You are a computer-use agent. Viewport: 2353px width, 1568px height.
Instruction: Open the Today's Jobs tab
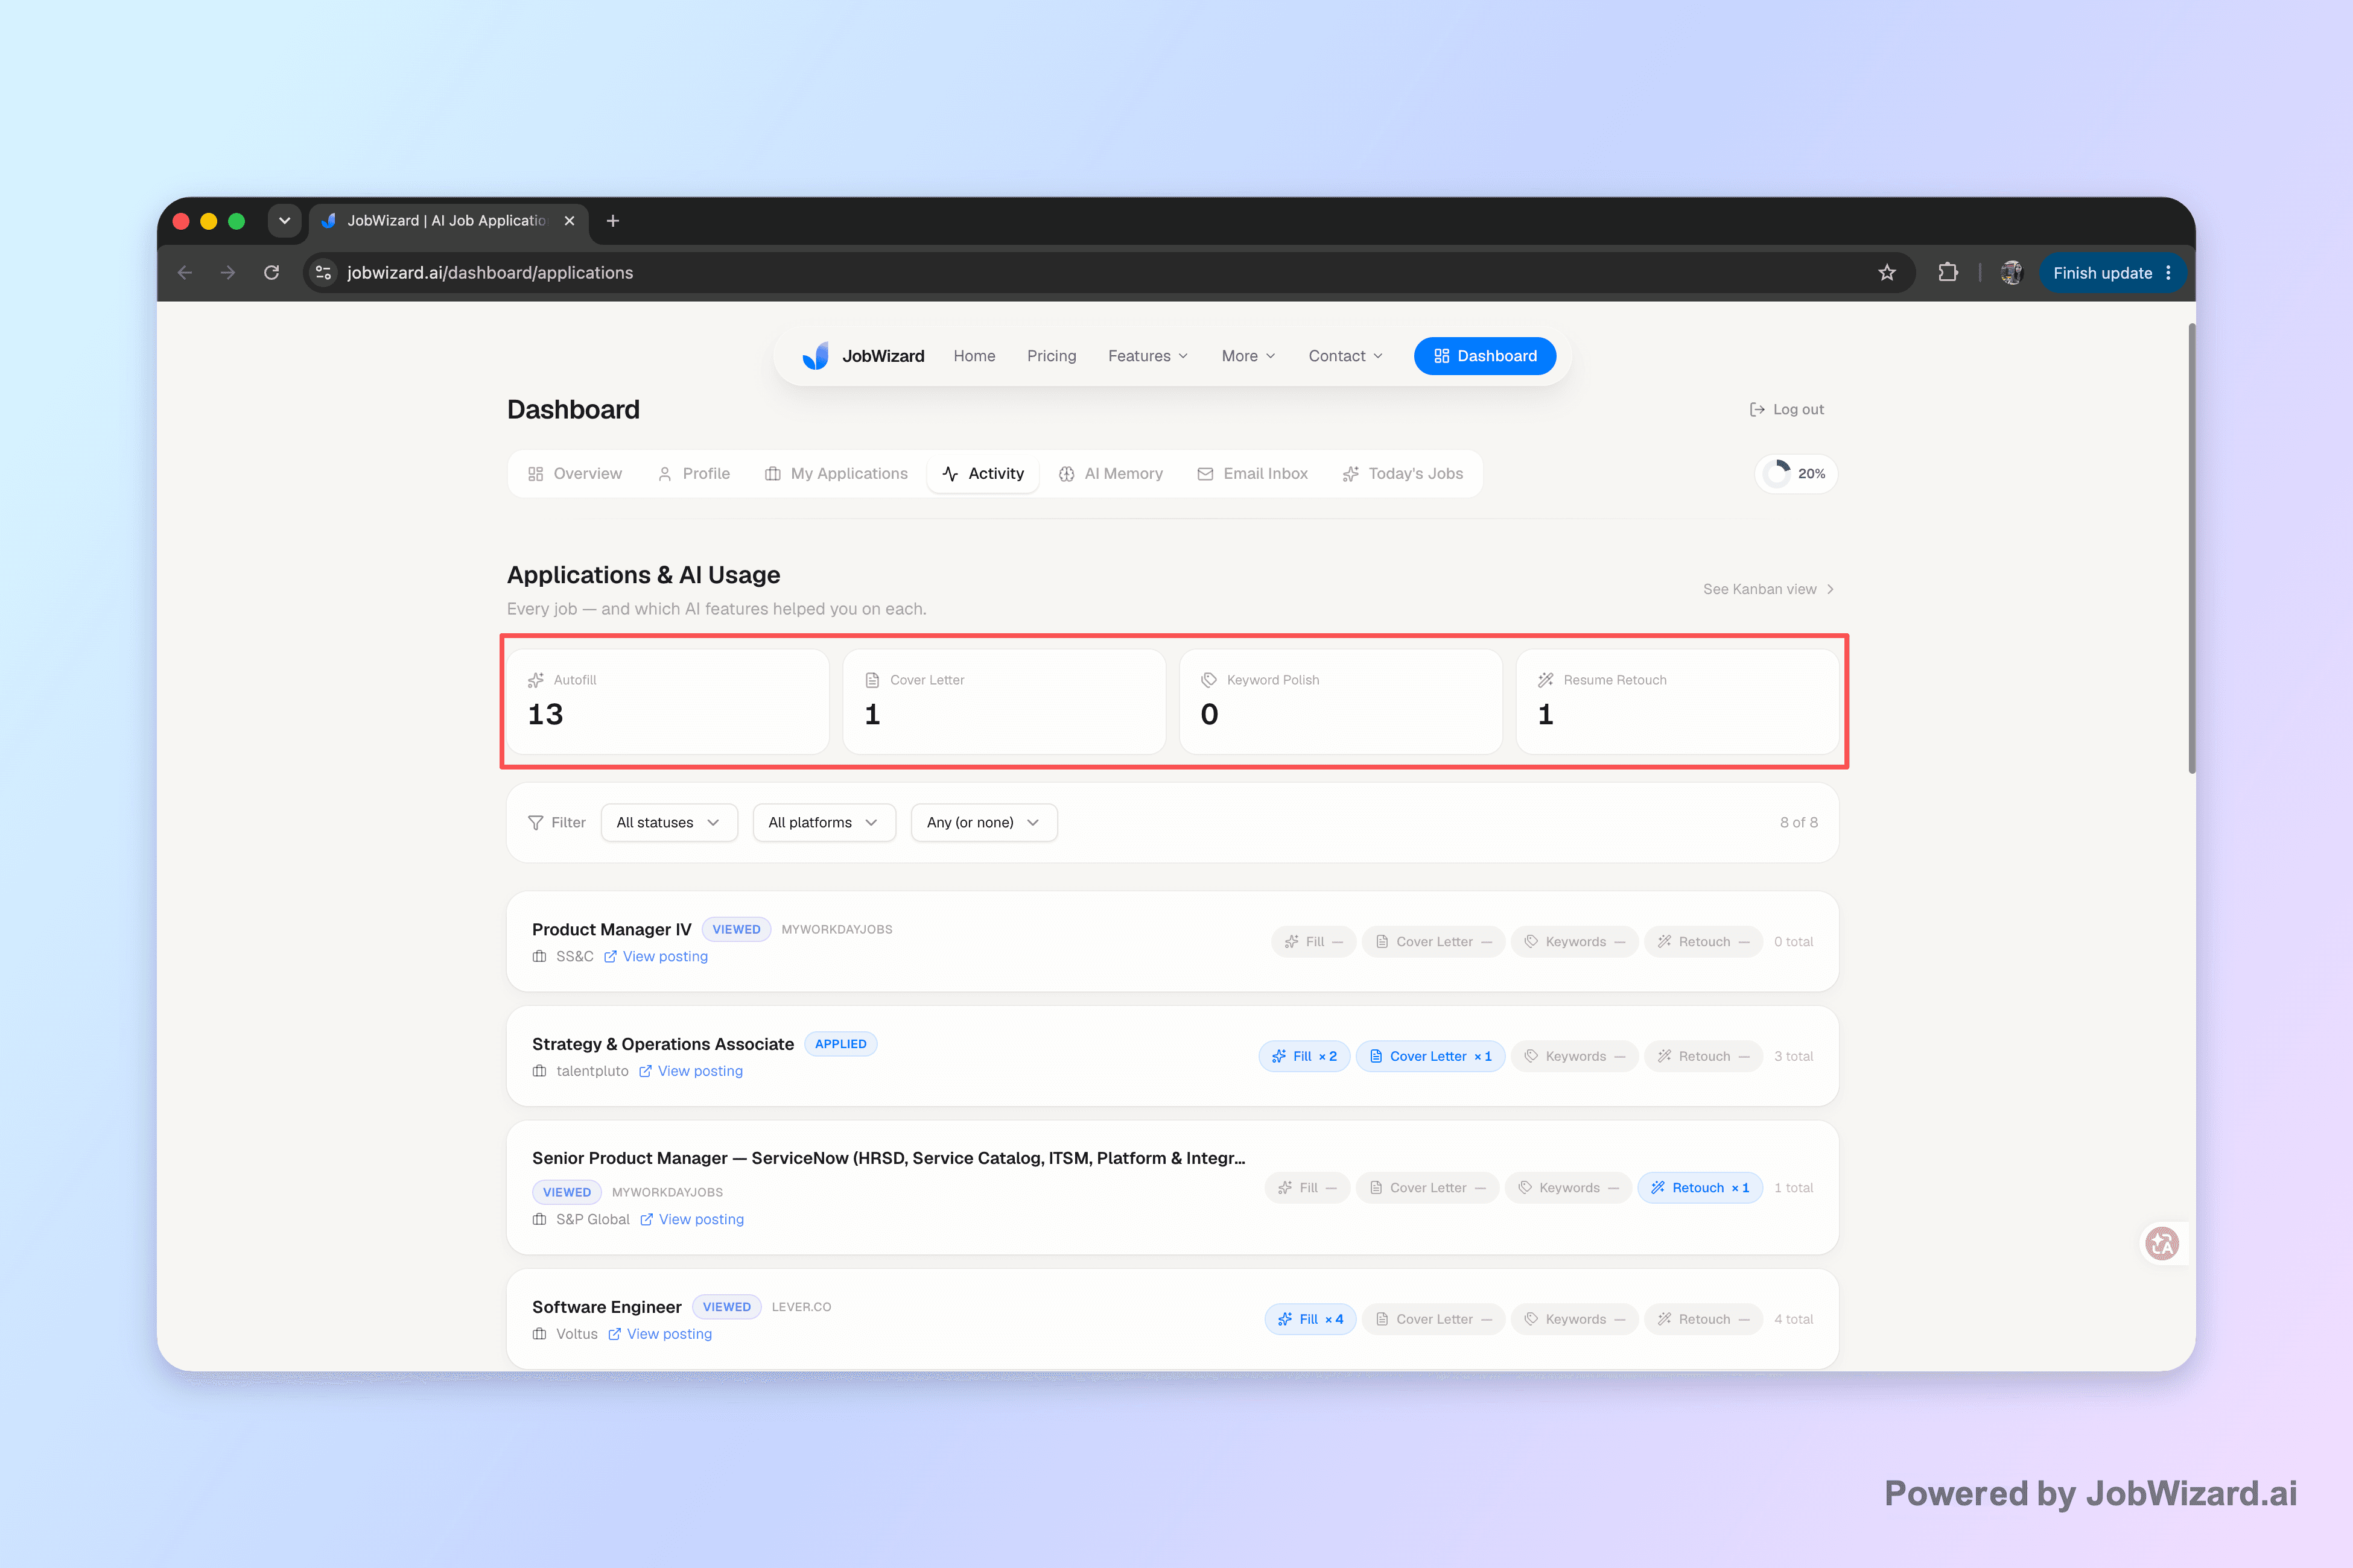tap(1403, 474)
